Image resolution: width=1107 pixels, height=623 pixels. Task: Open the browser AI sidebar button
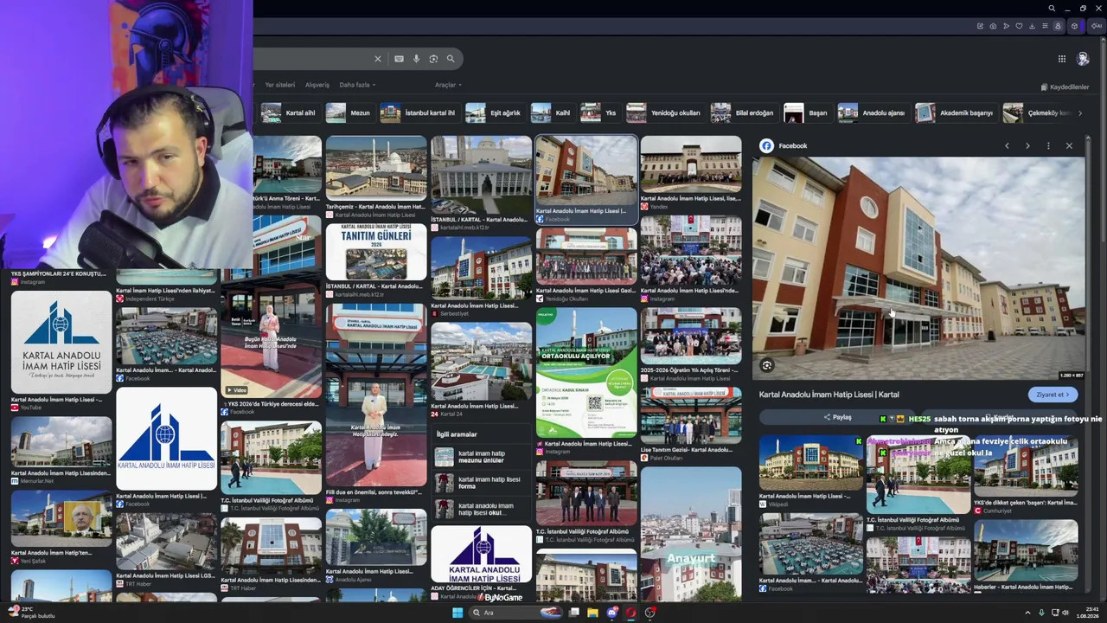coord(1097,26)
